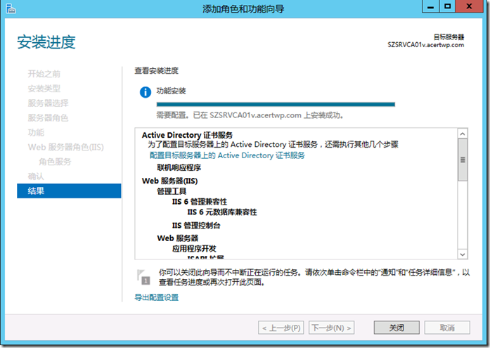
Task: Click the 查看安装进度 heading
Action: [x=156, y=70]
